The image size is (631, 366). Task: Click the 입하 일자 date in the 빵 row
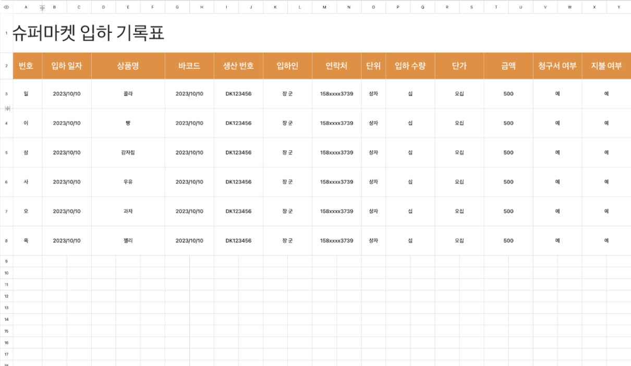(x=67, y=123)
